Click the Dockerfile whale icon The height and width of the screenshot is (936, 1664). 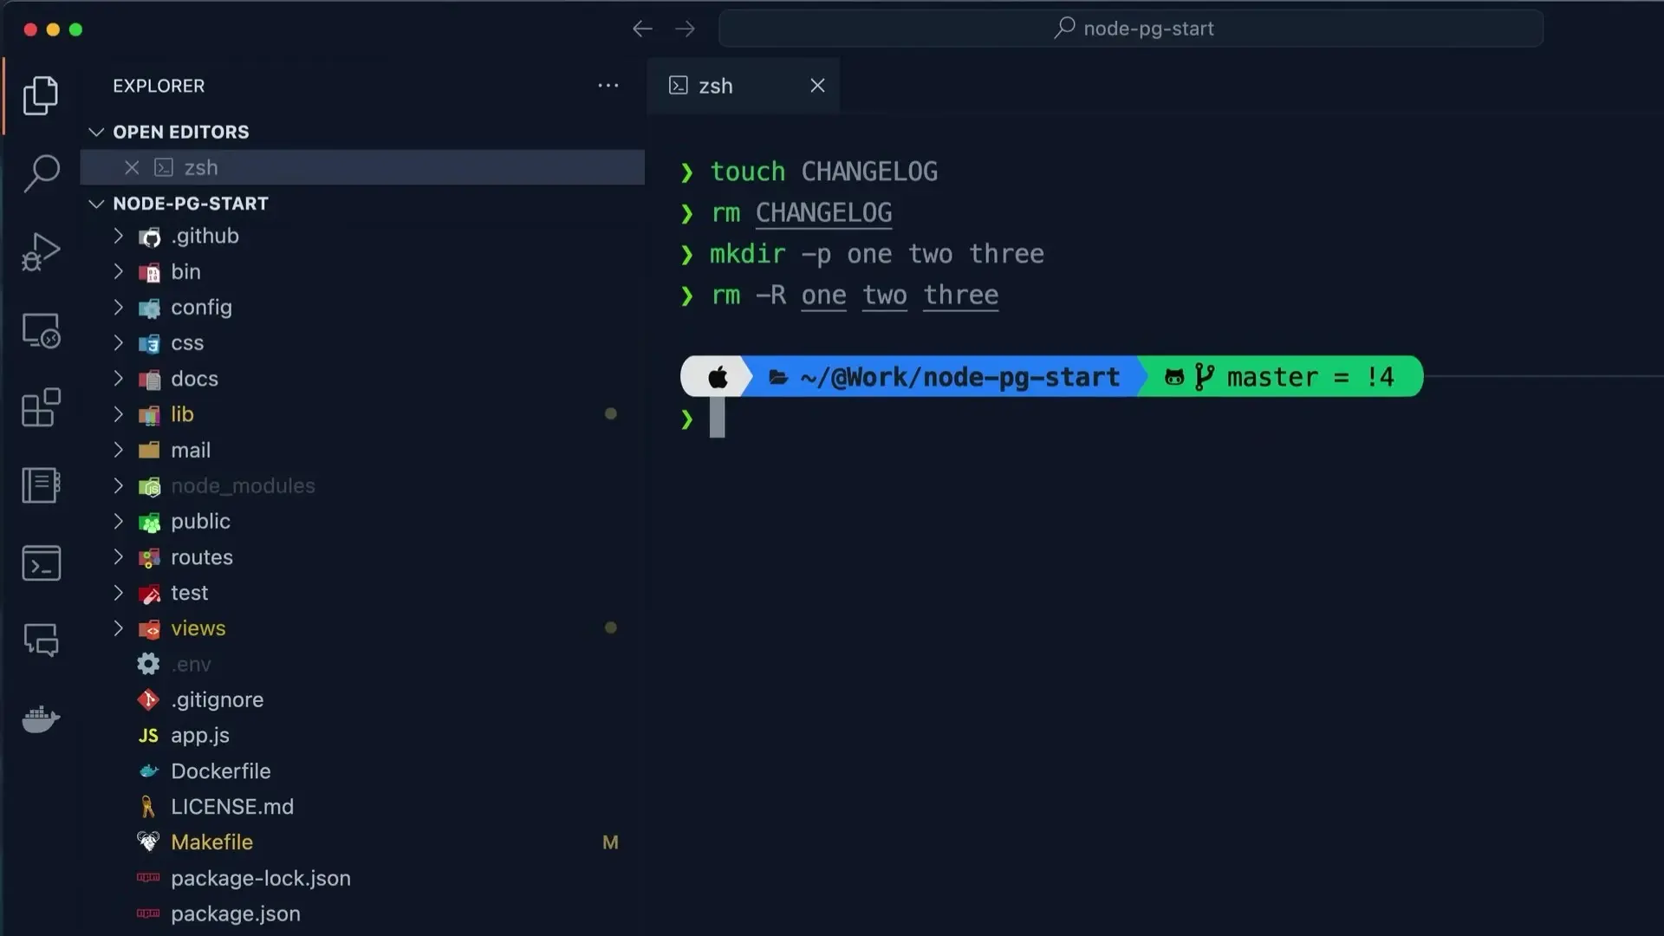point(148,770)
